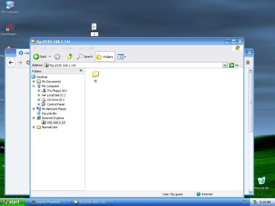Open the View menu
Viewport: 275px width, 206px height.
point(54,48)
